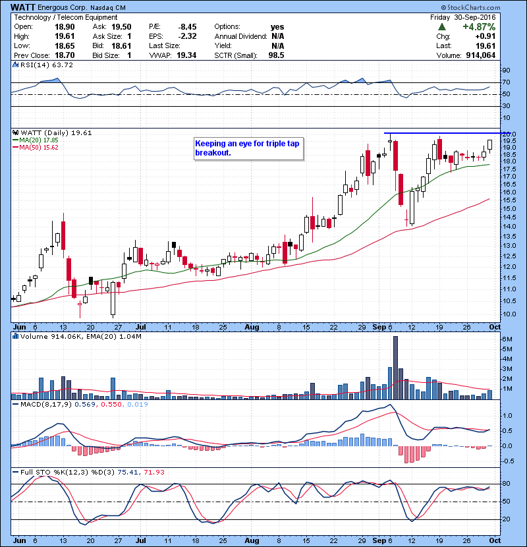527x547 pixels.
Task: Click the Bid price 18.61
Action: click(121, 46)
